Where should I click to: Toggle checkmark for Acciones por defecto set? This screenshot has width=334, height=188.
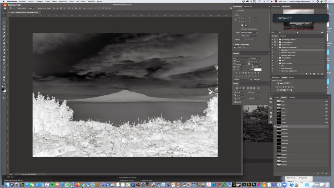[272, 39]
